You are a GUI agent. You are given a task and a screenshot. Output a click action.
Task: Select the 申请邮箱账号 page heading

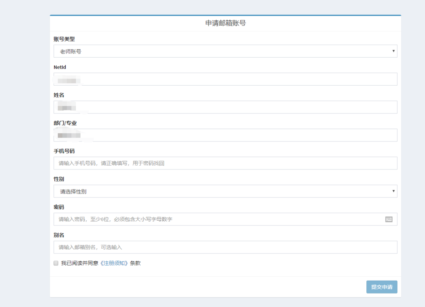(x=225, y=23)
